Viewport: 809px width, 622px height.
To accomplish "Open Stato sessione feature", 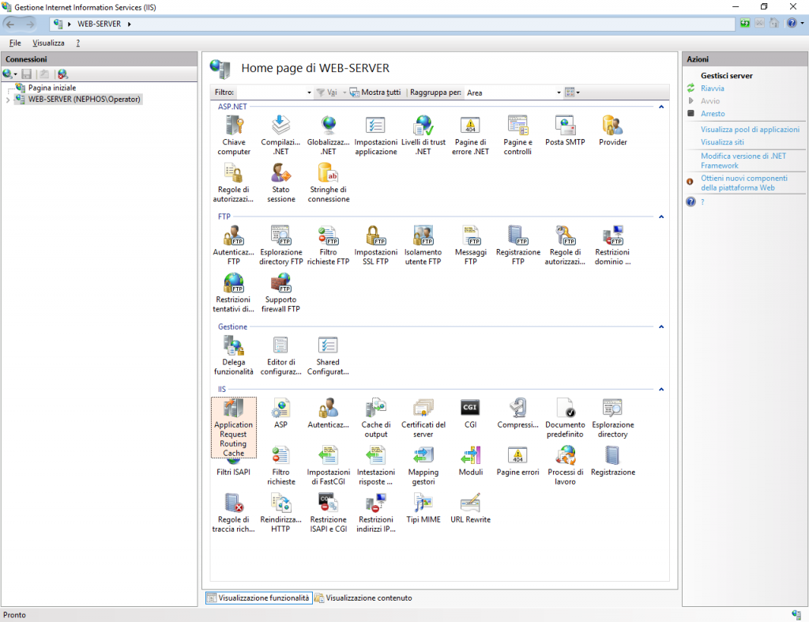I will [x=280, y=183].
